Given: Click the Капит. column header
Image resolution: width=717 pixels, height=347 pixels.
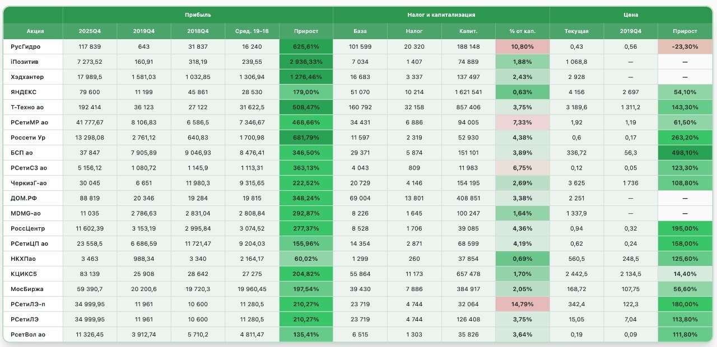Looking at the screenshot, I should [x=468, y=31].
